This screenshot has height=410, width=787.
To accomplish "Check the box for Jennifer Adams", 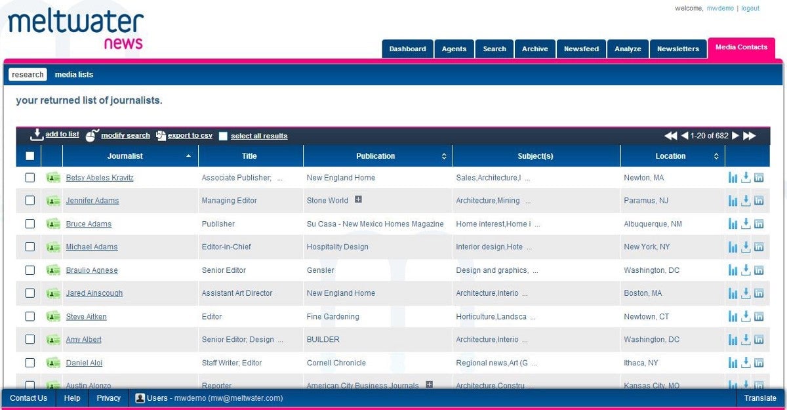I will coord(30,201).
